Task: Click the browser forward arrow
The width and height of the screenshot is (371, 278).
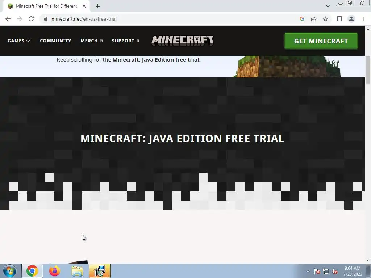Action: [x=20, y=19]
